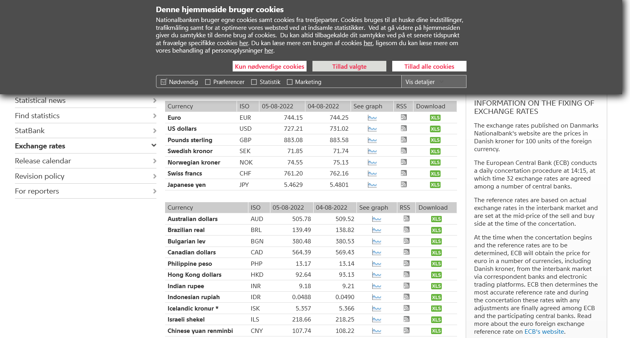Download Japanese yen XLS file

pos(435,185)
